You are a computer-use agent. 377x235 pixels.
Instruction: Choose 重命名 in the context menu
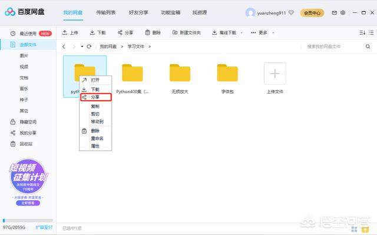tap(95, 138)
